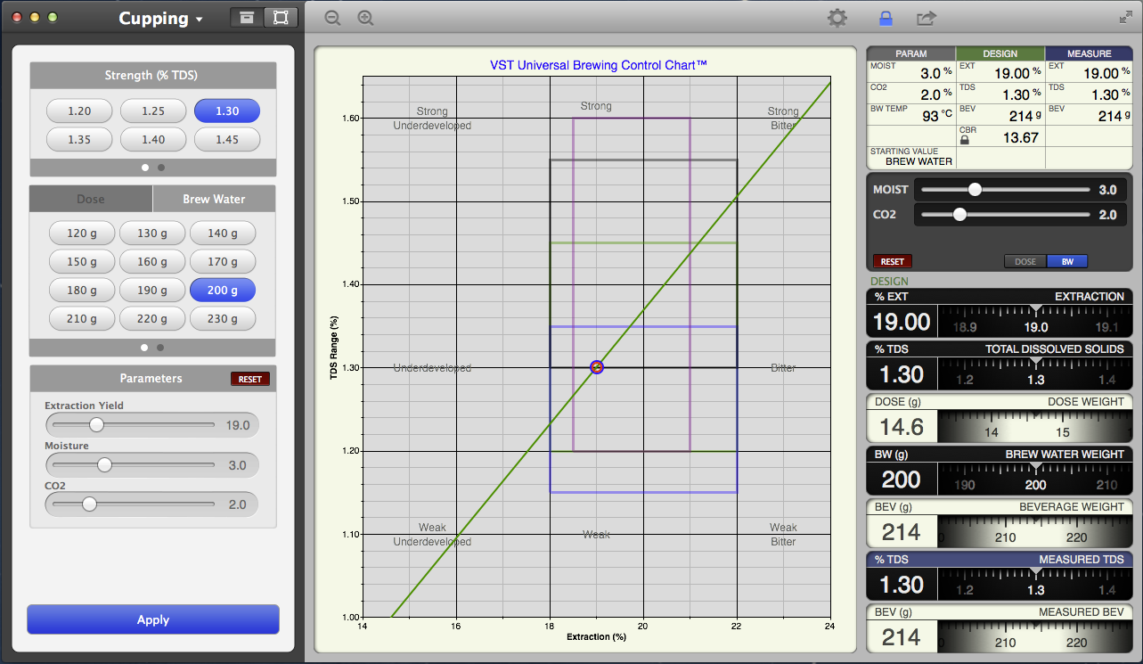
Task: Click the CBR padlock icon
Action: point(964,141)
